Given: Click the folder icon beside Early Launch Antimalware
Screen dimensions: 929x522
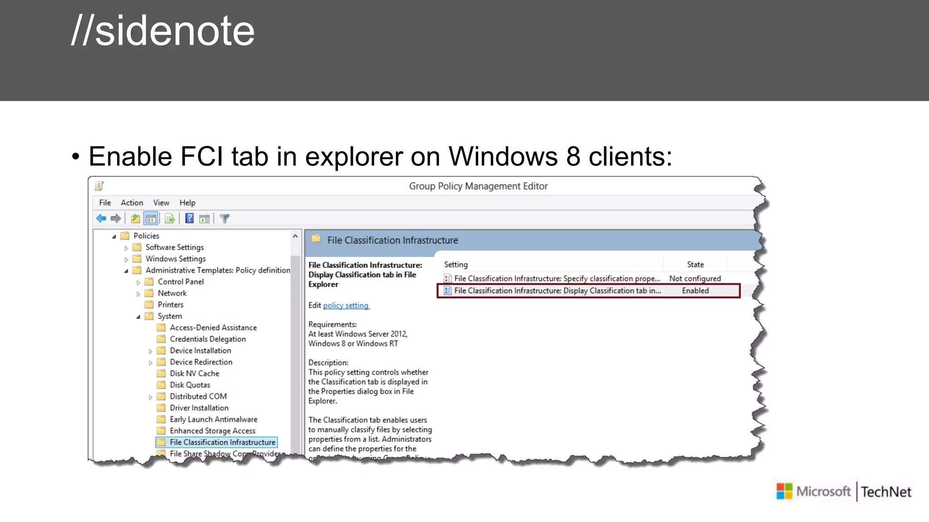Looking at the screenshot, I should pos(161,420).
